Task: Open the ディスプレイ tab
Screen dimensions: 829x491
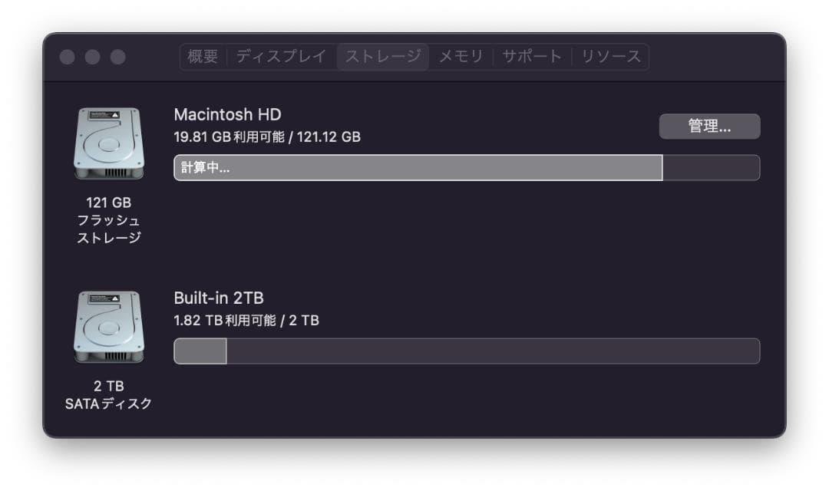Action: [x=282, y=56]
